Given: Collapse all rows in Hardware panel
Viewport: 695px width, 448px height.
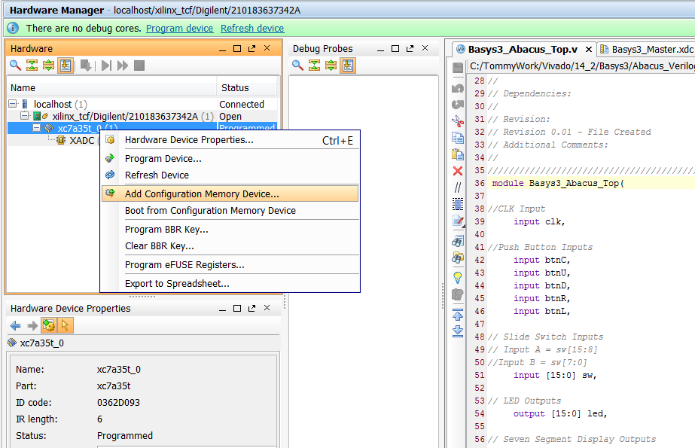Looking at the screenshot, I should pyautogui.click(x=32, y=66).
